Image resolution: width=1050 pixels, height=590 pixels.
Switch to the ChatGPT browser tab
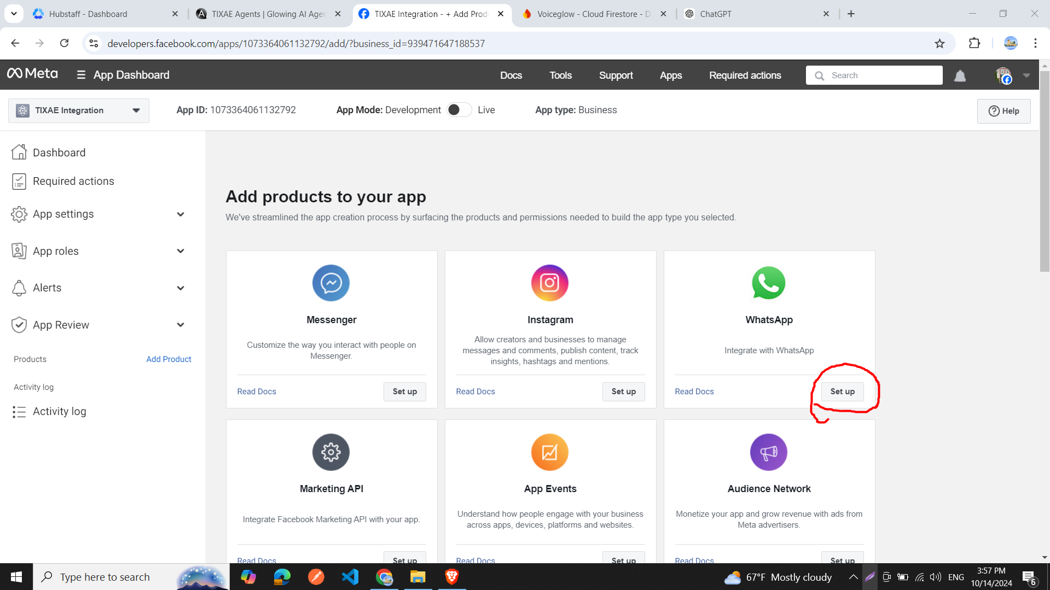tap(715, 14)
